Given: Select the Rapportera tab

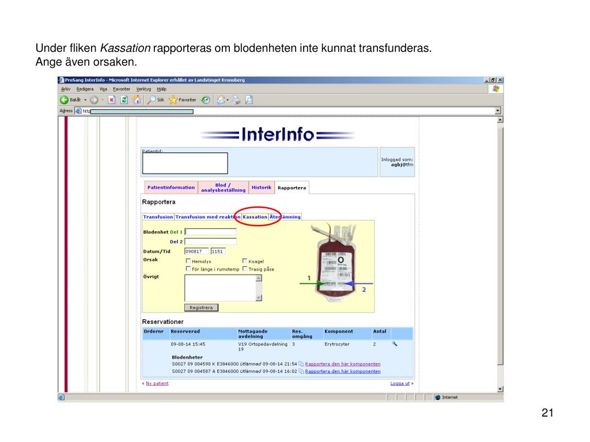Looking at the screenshot, I should click(292, 188).
